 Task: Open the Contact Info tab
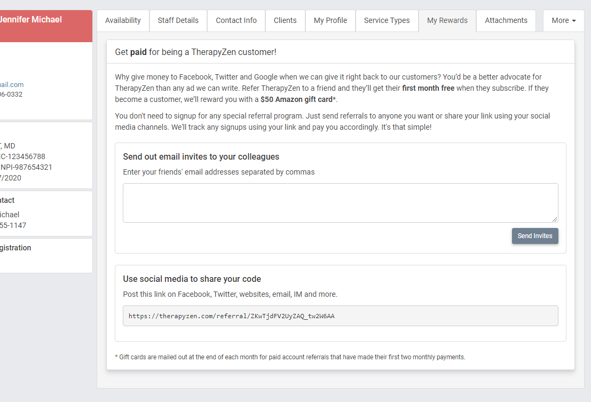point(236,20)
